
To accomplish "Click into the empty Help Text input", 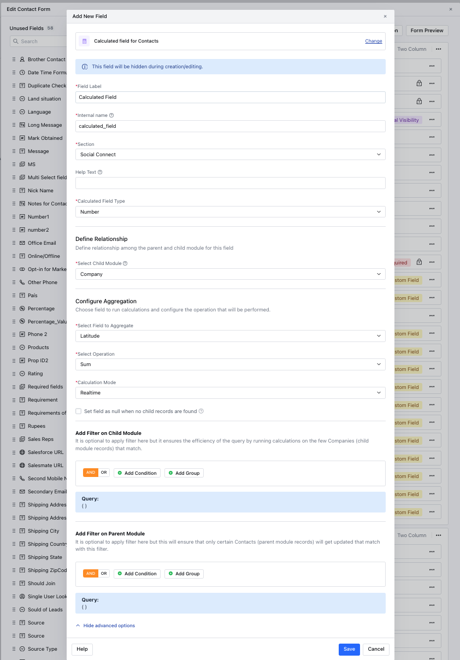I will click(231, 183).
